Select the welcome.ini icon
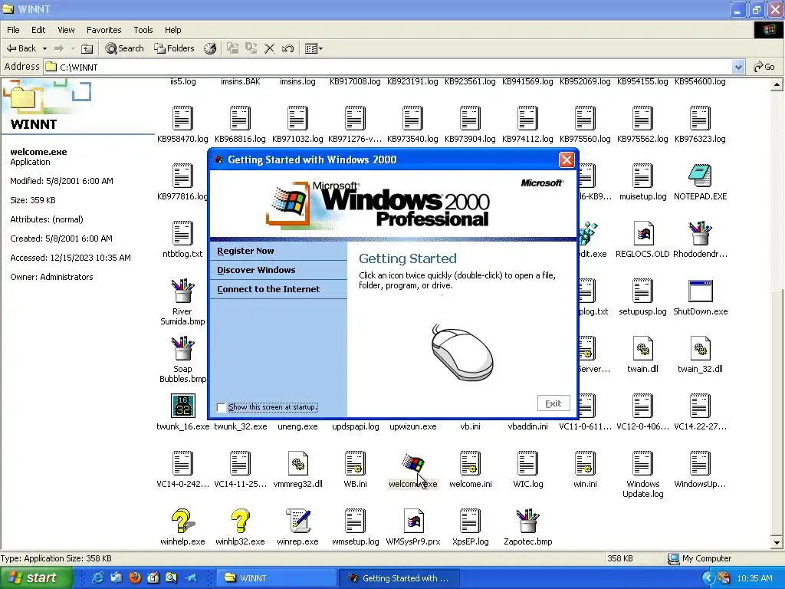The height and width of the screenshot is (589, 785). pos(470,463)
